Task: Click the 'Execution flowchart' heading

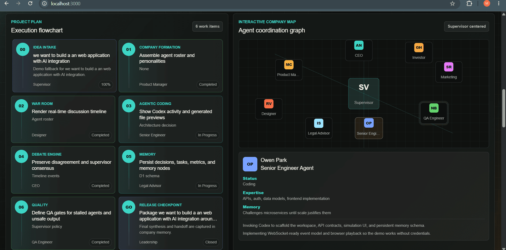Action: click(37, 30)
